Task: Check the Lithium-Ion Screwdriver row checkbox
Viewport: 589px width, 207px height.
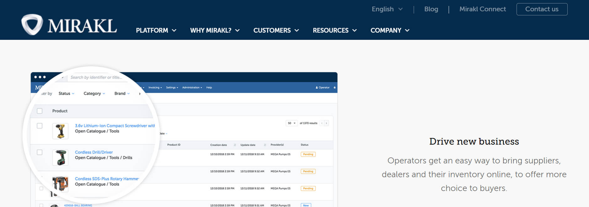Action: click(40, 126)
